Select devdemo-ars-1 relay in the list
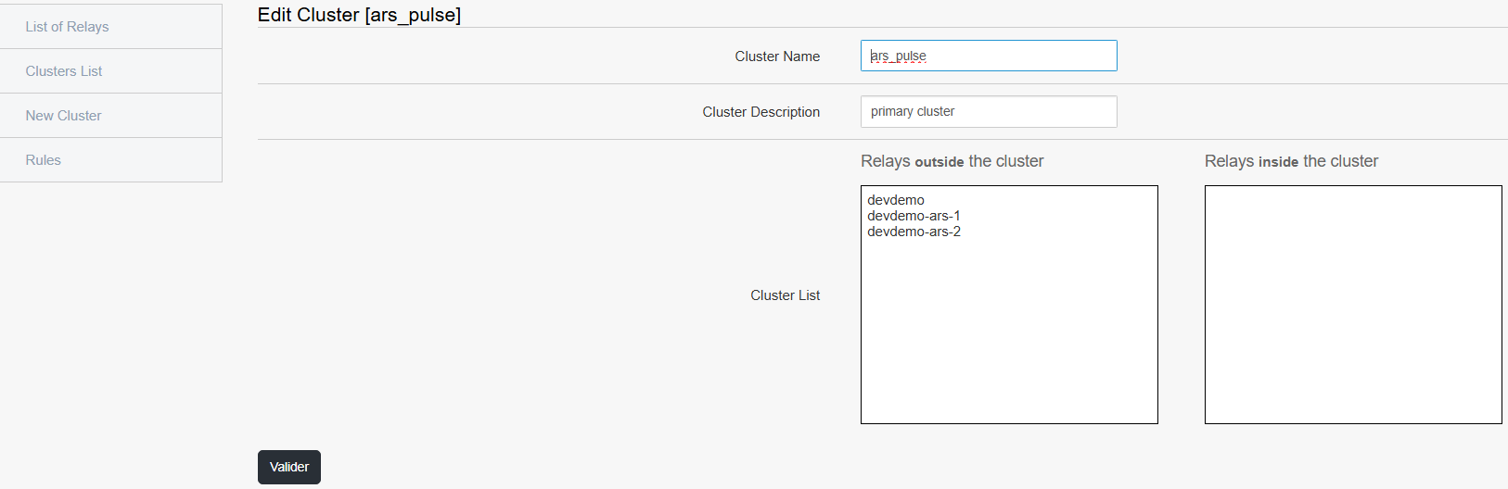 914,216
